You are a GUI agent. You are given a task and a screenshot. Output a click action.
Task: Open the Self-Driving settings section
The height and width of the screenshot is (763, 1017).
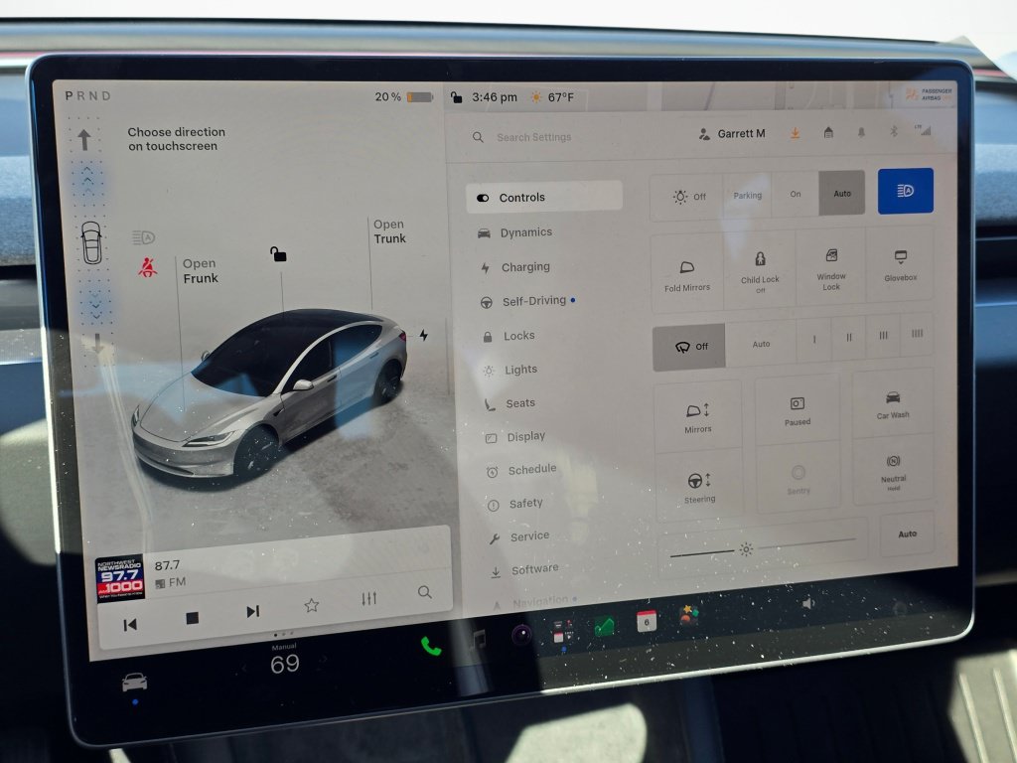(527, 301)
